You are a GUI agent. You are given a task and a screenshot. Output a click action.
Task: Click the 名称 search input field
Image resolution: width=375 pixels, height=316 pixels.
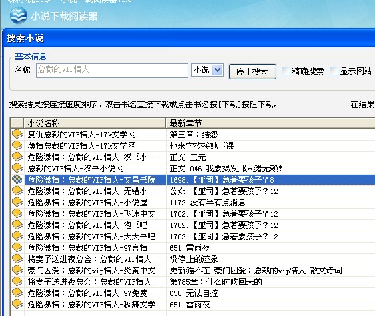point(112,71)
